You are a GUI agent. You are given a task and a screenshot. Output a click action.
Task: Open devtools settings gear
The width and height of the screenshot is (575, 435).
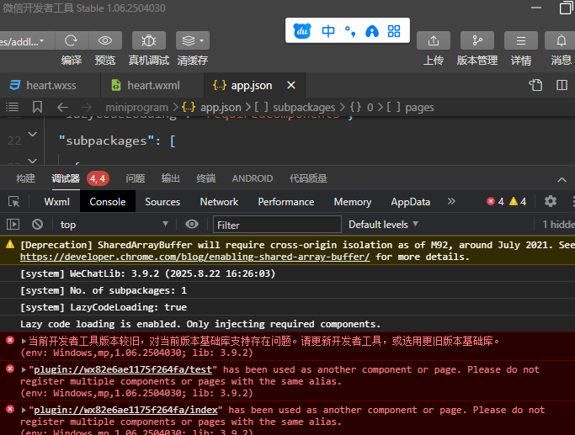coord(551,201)
